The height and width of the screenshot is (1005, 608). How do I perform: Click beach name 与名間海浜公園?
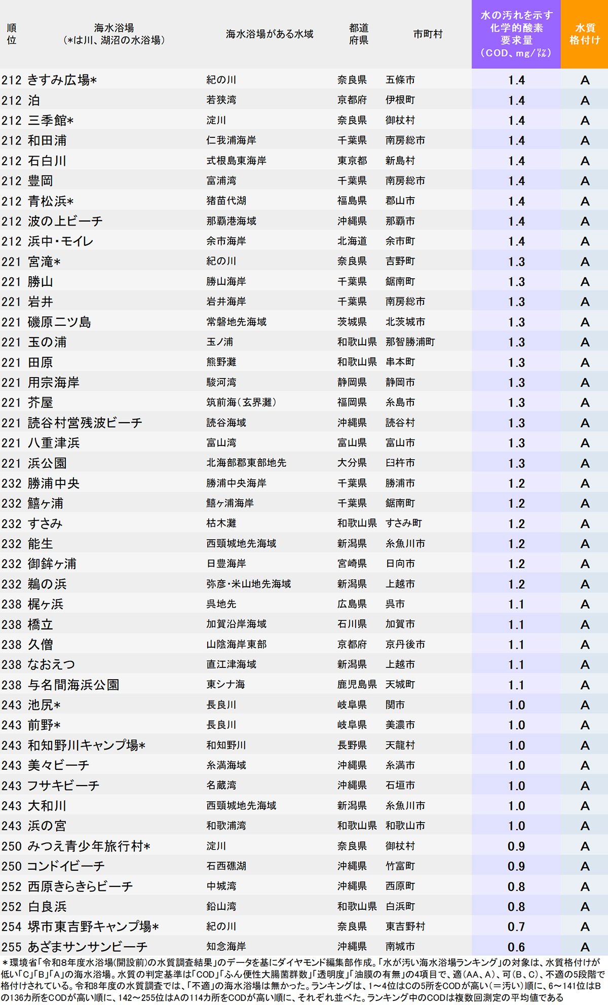pos(73,685)
